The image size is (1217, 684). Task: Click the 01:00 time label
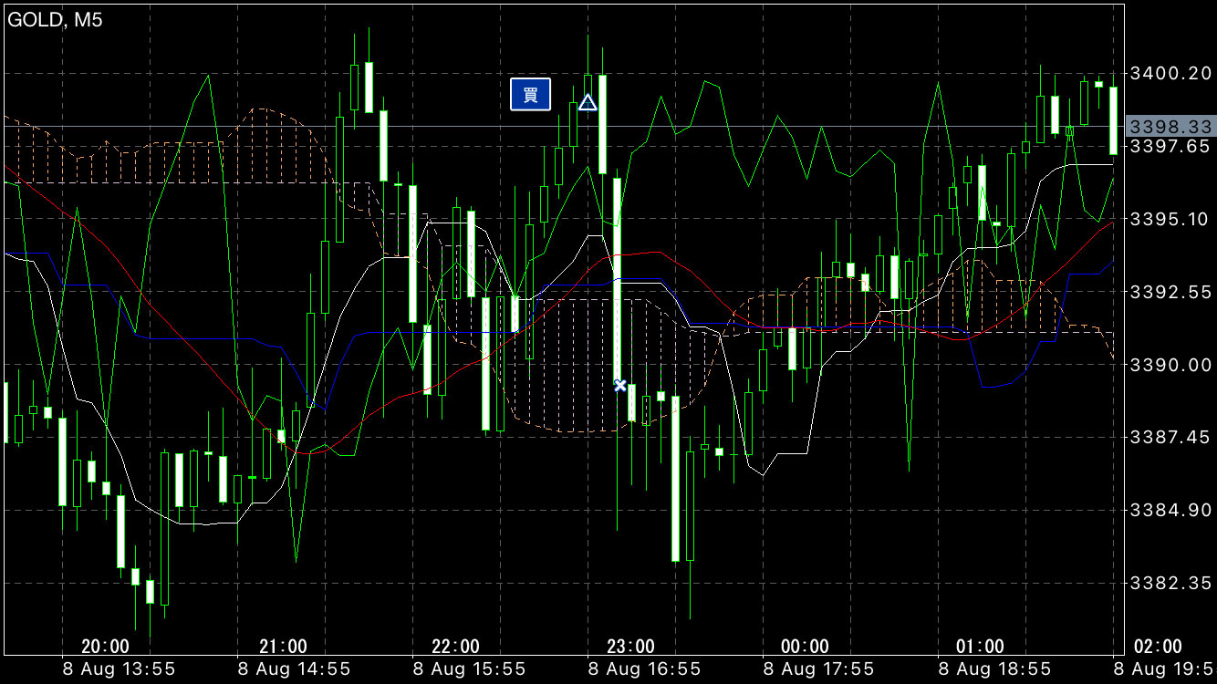click(x=980, y=647)
